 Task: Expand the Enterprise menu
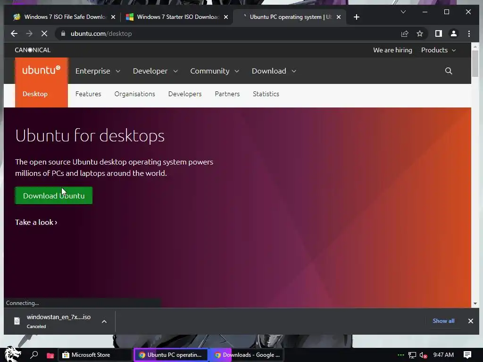coord(98,71)
